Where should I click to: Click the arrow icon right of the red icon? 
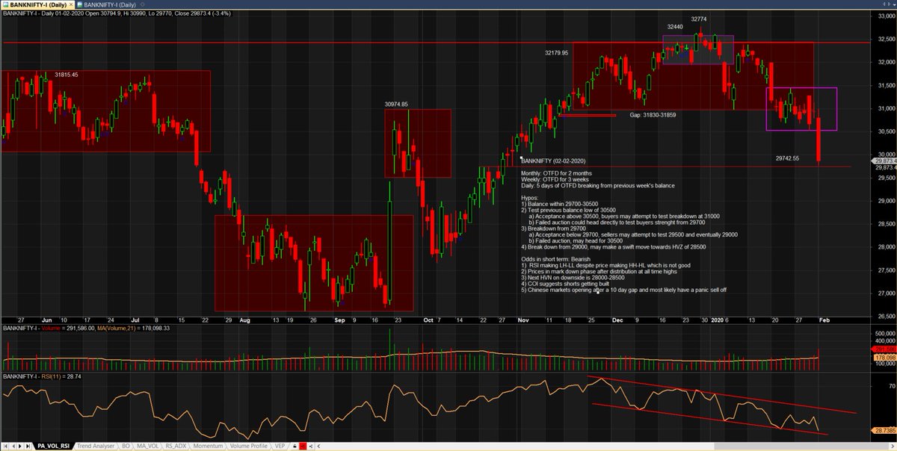pyautogui.click(x=311, y=446)
